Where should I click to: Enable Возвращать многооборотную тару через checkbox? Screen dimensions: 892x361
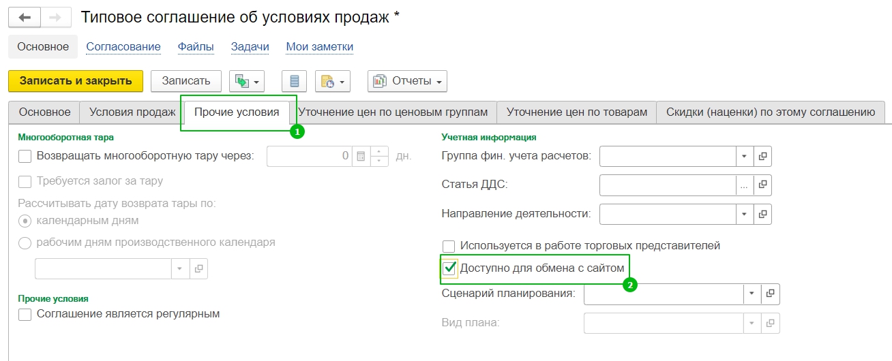25,156
